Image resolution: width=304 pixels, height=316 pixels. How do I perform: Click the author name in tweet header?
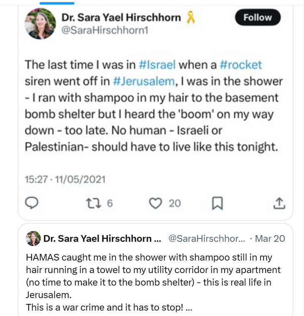coord(121,18)
